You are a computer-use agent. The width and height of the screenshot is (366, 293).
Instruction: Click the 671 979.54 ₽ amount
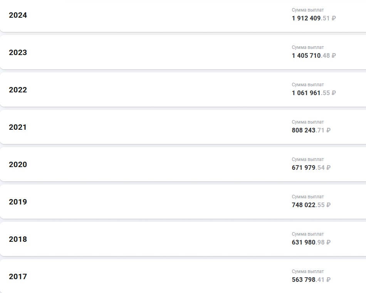pos(311,167)
